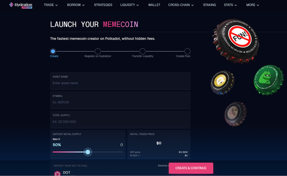Click the 50% supply percentage value
The width and height of the screenshot is (287, 176).
(x=57, y=145)
